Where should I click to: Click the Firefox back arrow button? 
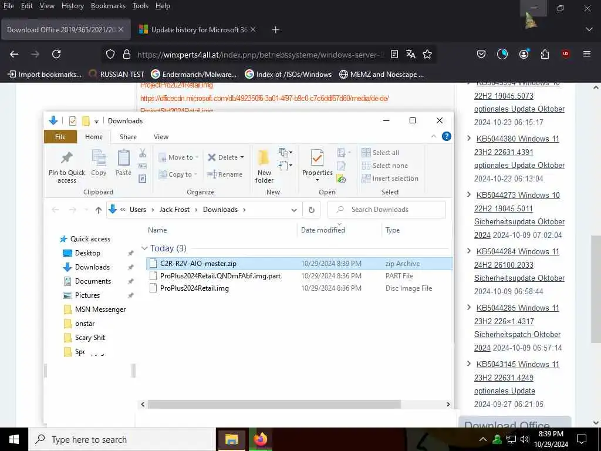click(14, 54)
